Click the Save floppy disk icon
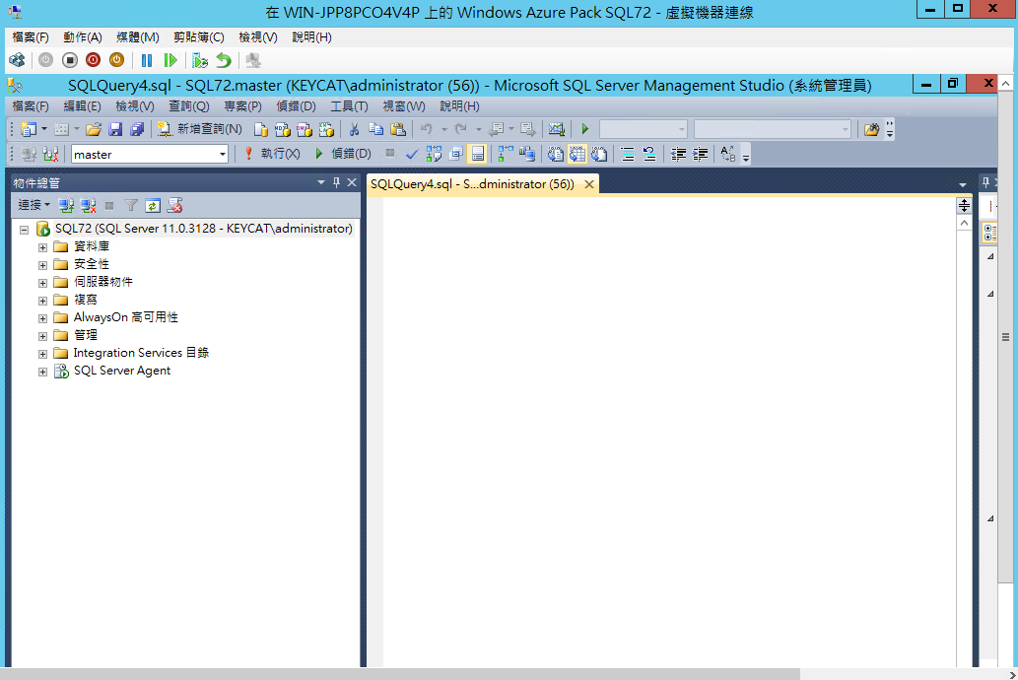The height and width of the screenshot is (680, 1018). point(115,129)
